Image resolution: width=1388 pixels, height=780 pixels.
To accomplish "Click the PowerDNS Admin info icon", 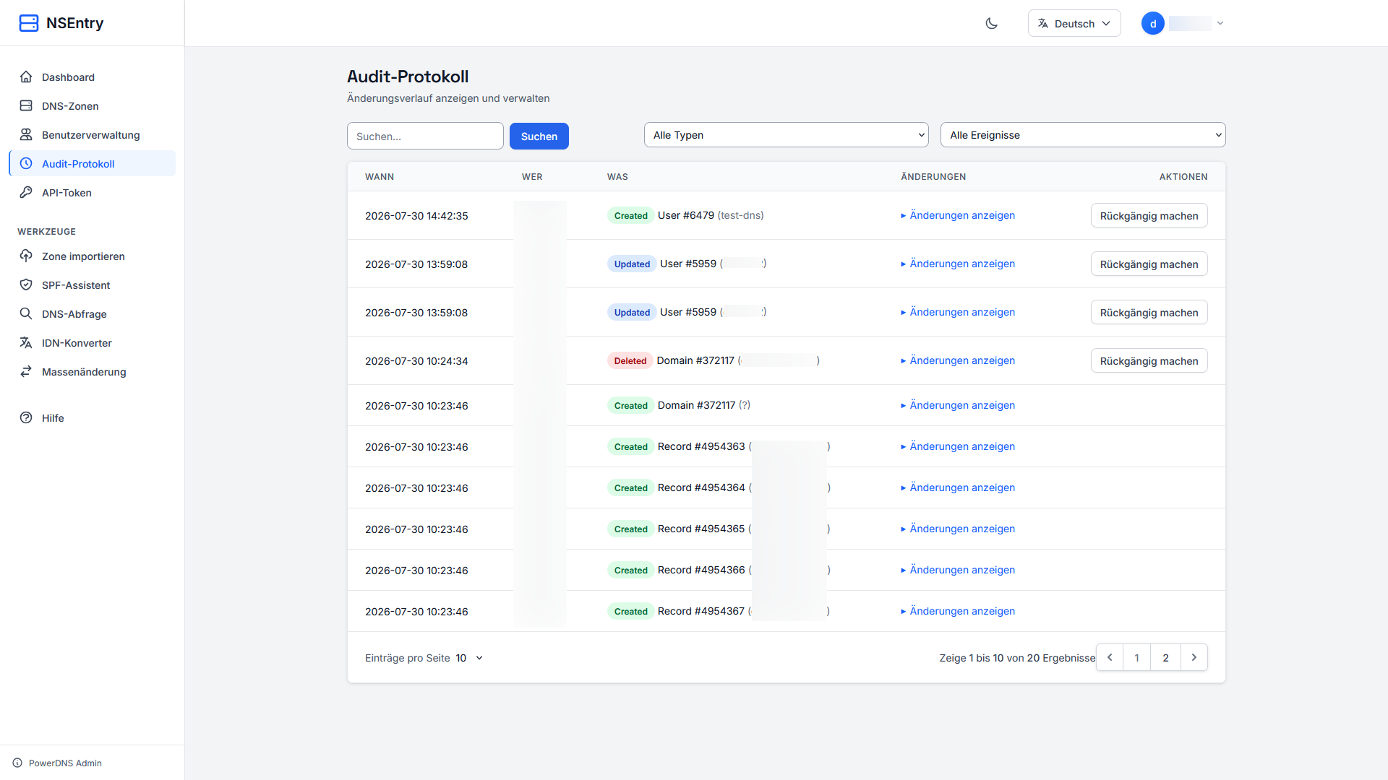I will 17,763.
